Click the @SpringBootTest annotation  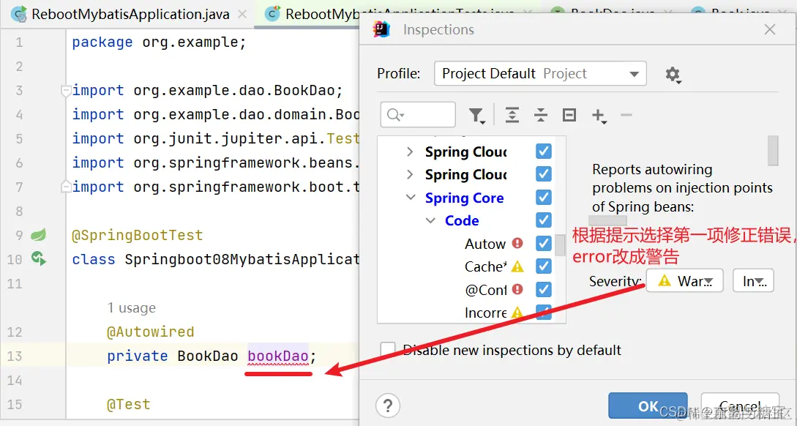[x=138, y=236]
